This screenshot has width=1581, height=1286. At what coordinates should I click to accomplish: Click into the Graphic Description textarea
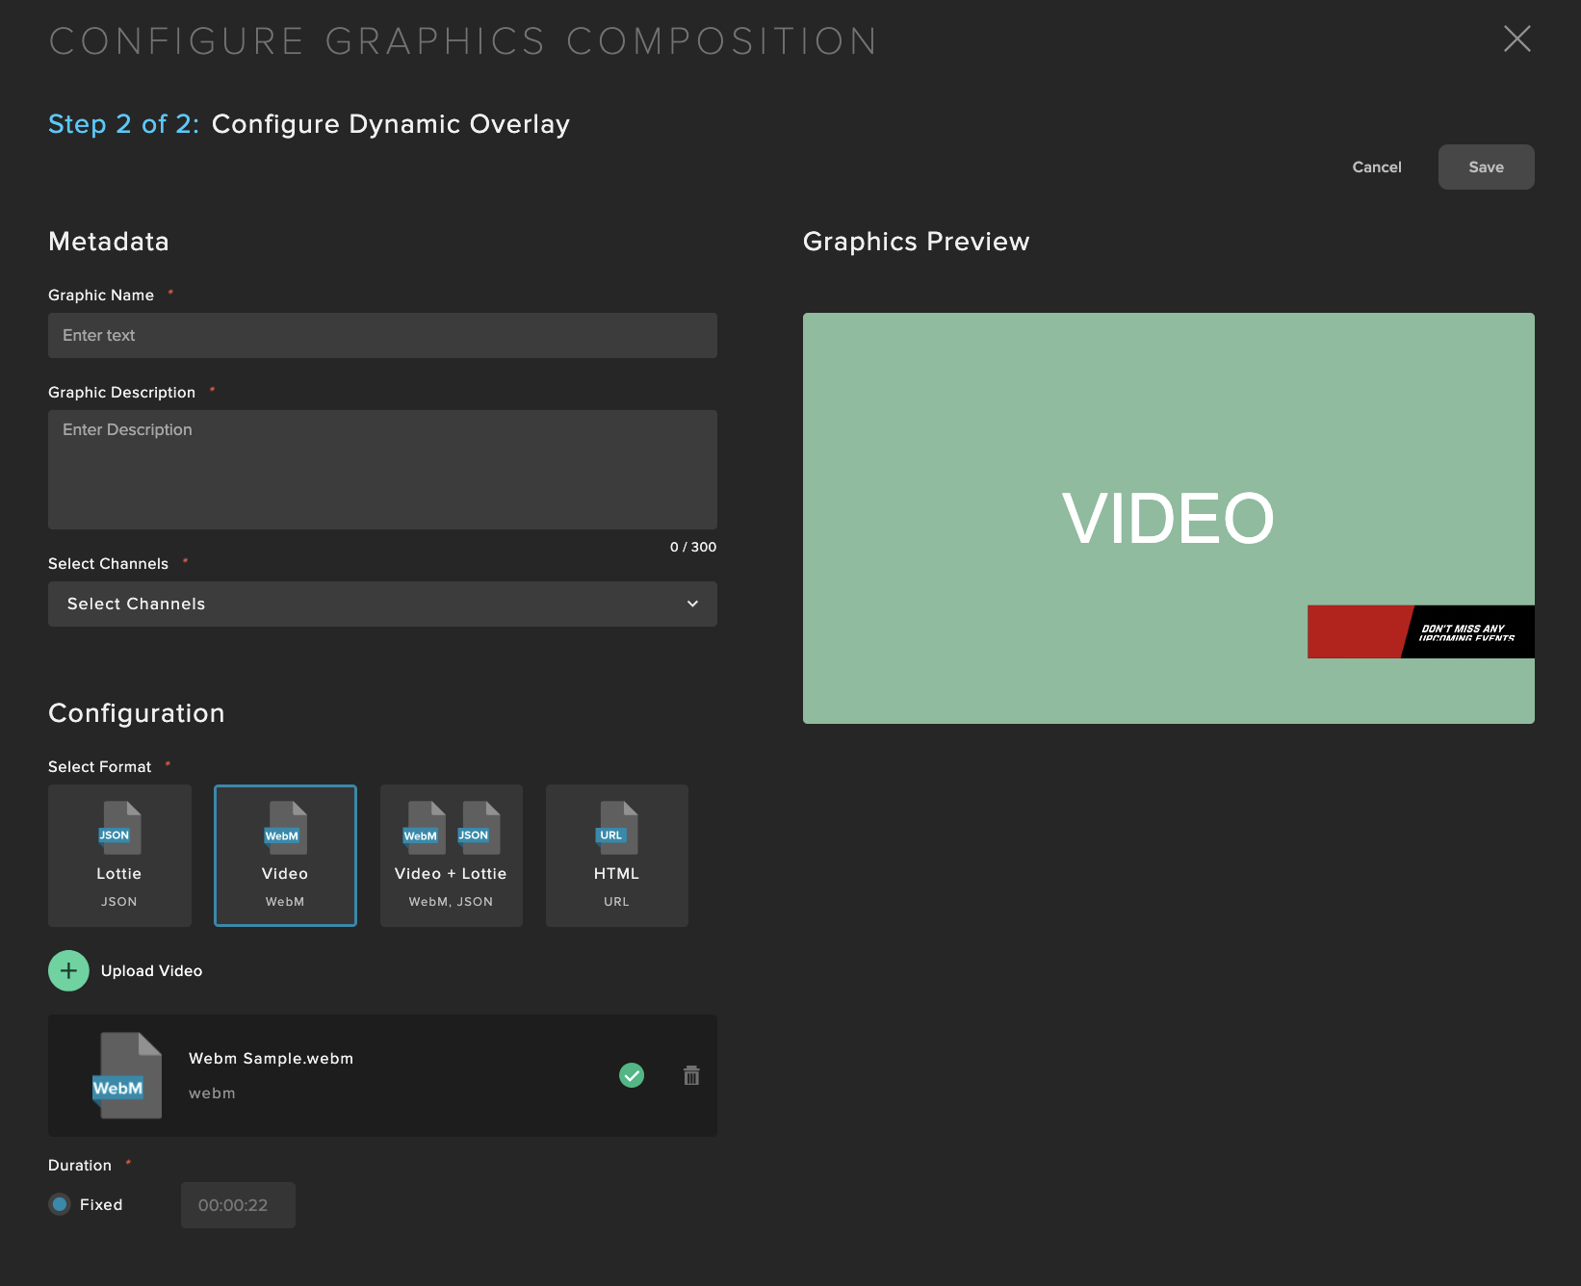pos(382,469)
